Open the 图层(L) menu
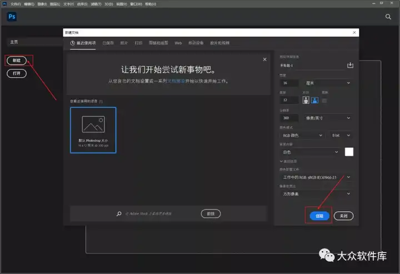This screenshot has height=274, width=400. (55, 4)
